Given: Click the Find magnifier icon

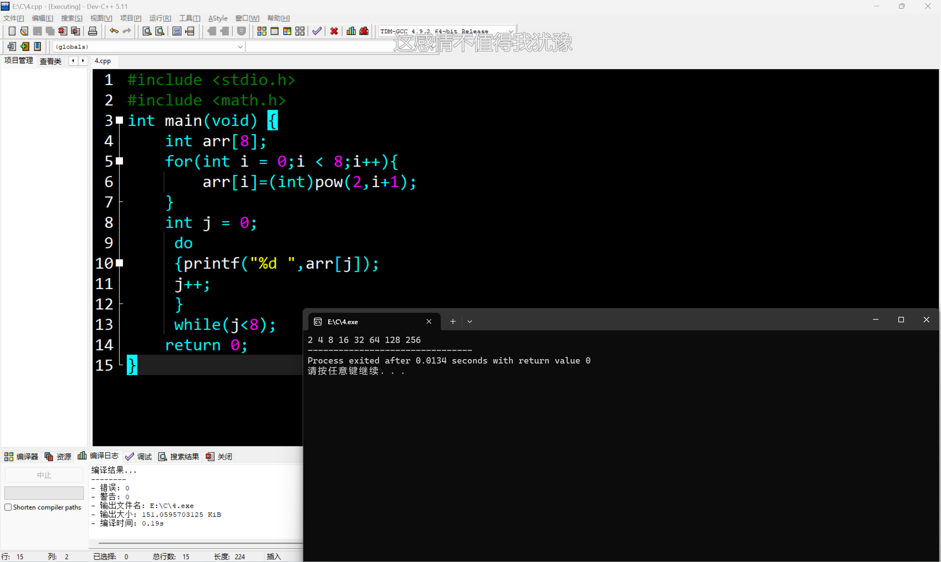Looking at the screenshot, I should click(x=147, y=31).
